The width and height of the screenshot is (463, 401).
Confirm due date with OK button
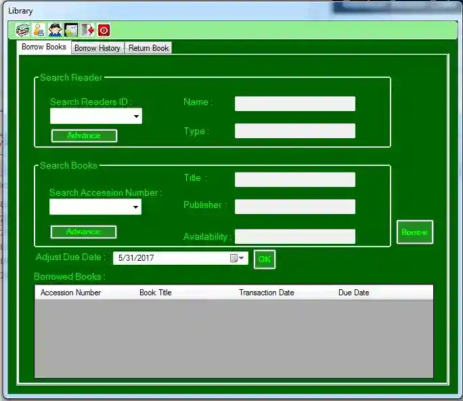tap(265, 259)
